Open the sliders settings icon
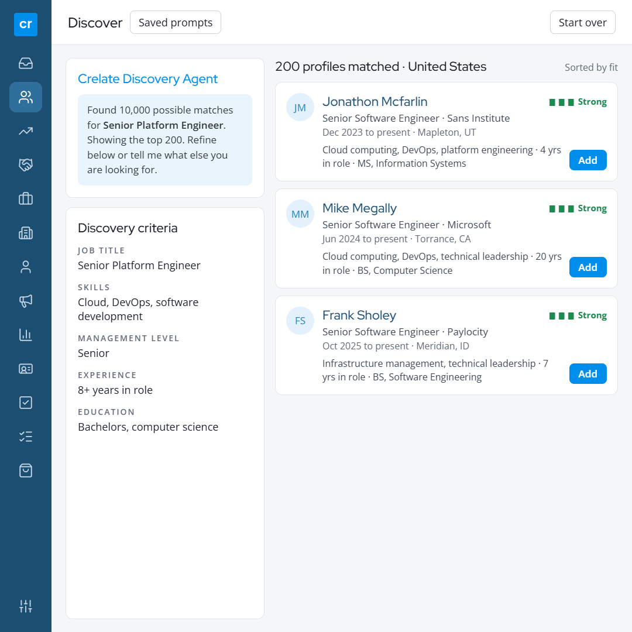Viewport: 632px width, 632px height. (x=26, y=606)
